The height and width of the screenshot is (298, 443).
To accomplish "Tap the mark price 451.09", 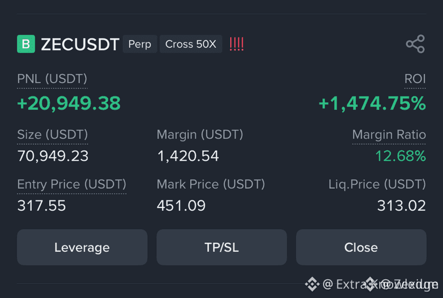I will point(181,206).
